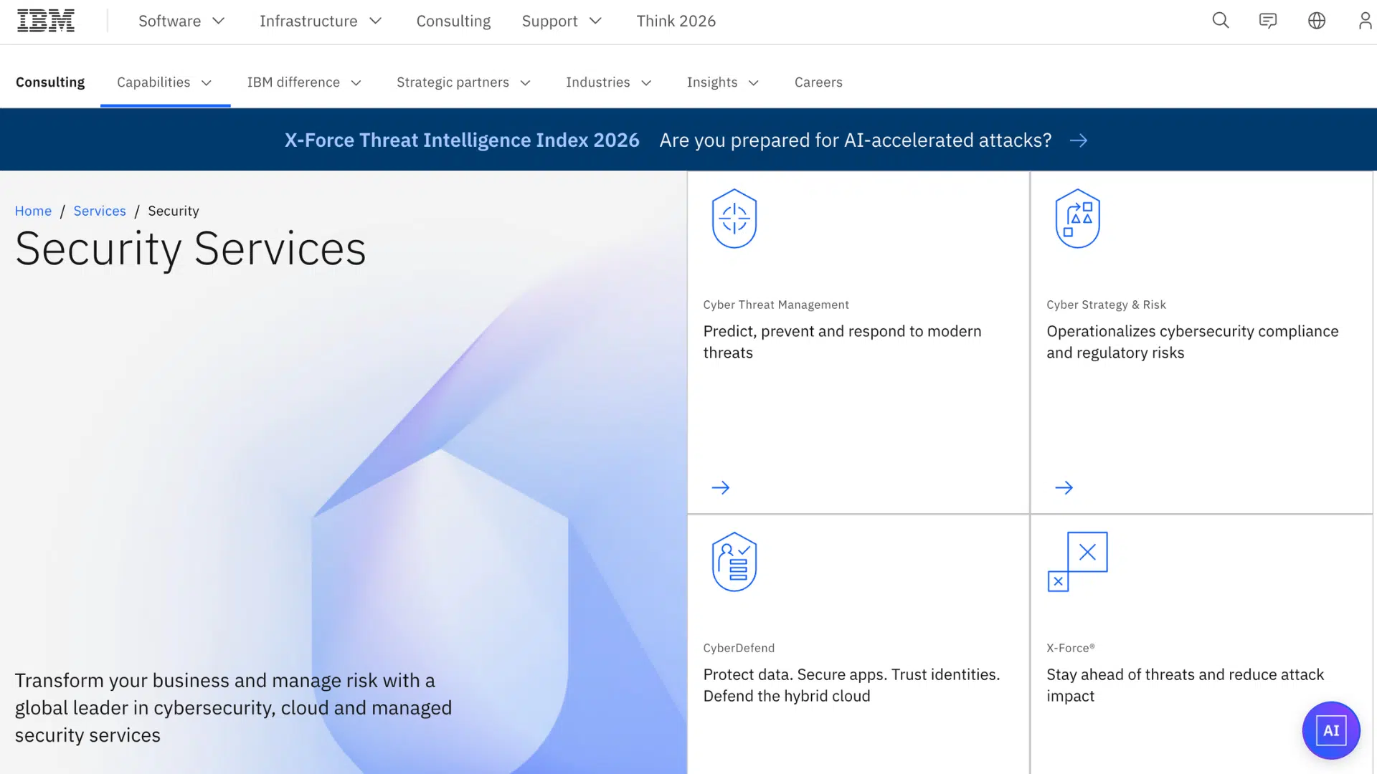Viewport: 1377px width, 774px height.
Task: Open the Insights dropdown
Action: (723, 82)
